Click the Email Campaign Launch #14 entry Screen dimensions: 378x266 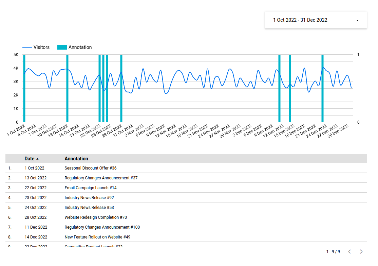[x=90, y=188]
